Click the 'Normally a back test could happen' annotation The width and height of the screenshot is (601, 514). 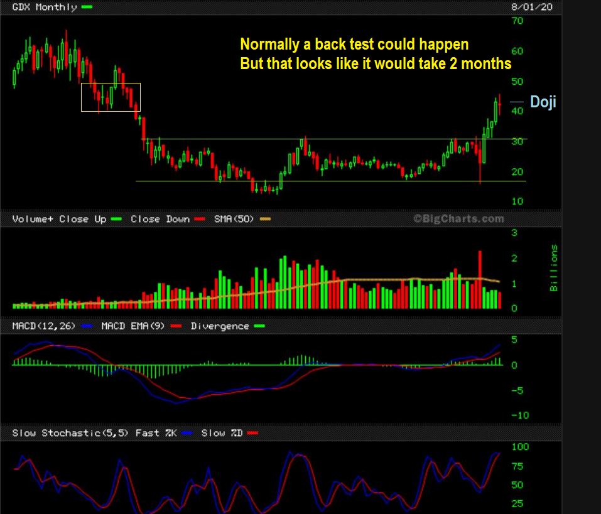click(354, 45)
